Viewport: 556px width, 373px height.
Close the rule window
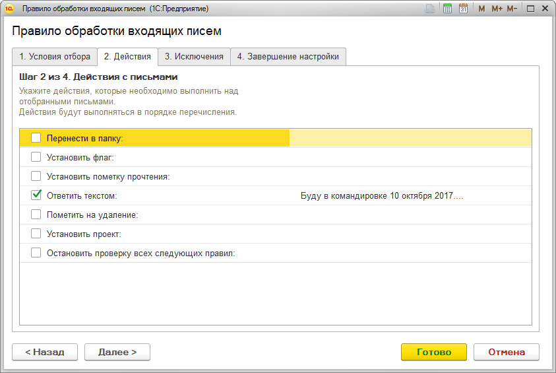point(545,9)
